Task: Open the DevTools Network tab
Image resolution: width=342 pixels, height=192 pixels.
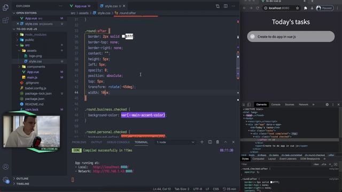Action: pos(304,105)
